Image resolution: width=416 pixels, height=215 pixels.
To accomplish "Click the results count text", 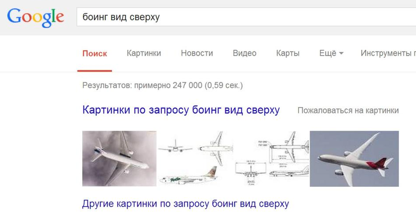I will pyautogui.click(x=162, y=85).
